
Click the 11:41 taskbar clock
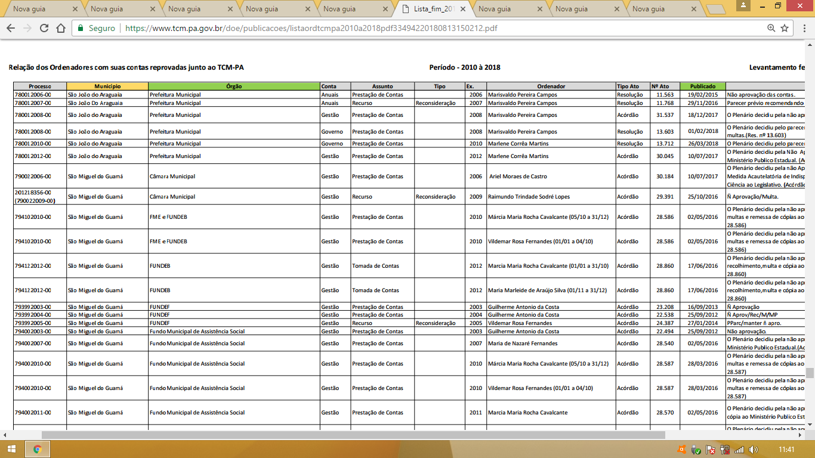(786, 449)
